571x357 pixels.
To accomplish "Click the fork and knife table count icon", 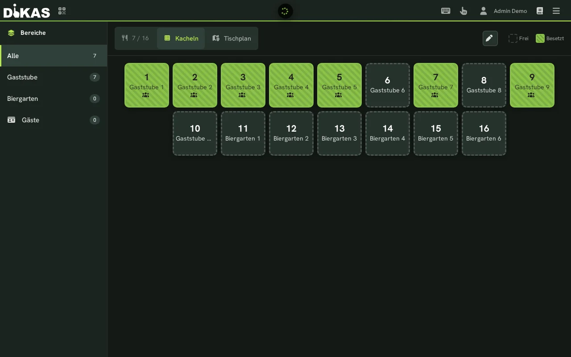I will 125,38.
